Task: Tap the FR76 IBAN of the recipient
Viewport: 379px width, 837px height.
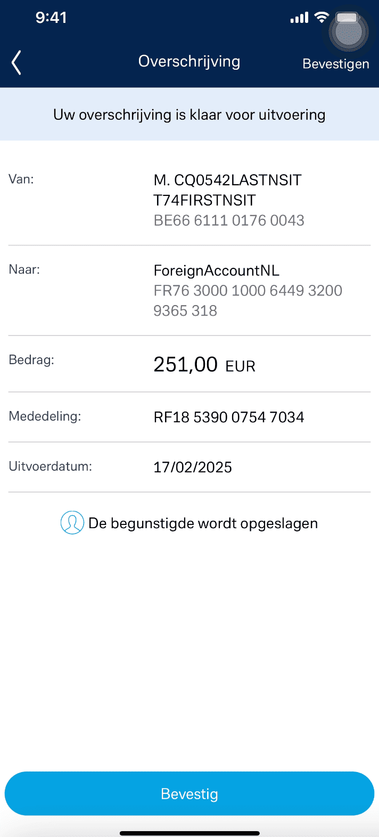Action: pos(248,300)
